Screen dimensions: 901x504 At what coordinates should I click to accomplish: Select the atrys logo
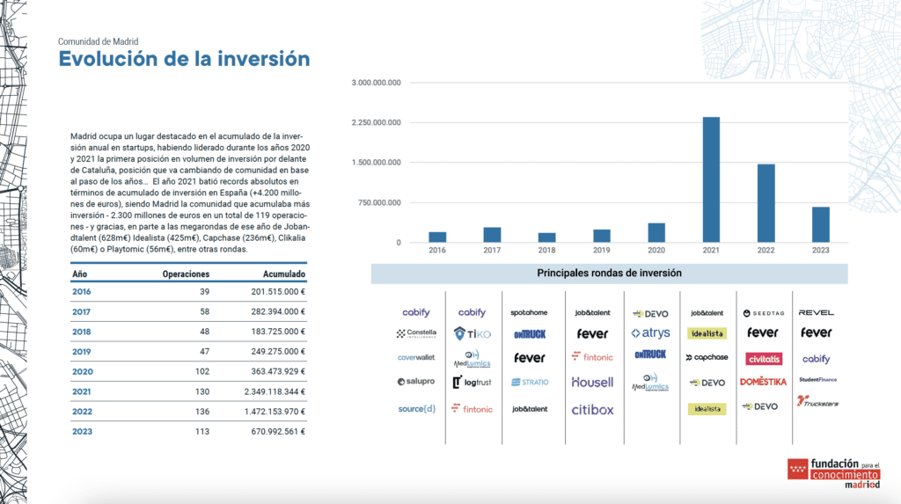[x=650, y=332]
